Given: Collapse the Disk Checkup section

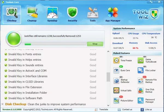Looking at the screenshot, I should tap(3, 104).
